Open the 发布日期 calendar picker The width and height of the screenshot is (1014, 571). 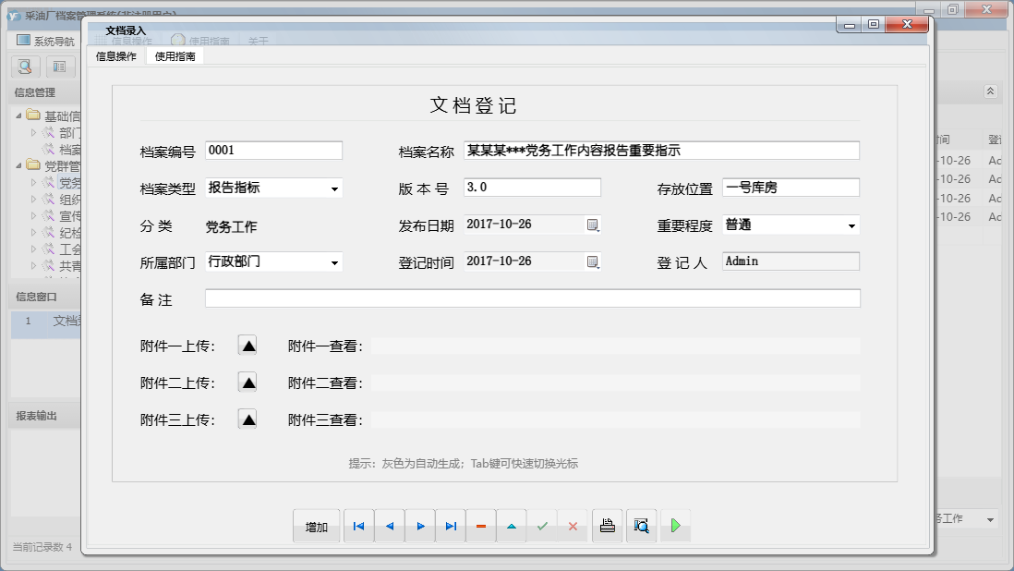pyautogui.click(x=593, y=225)
